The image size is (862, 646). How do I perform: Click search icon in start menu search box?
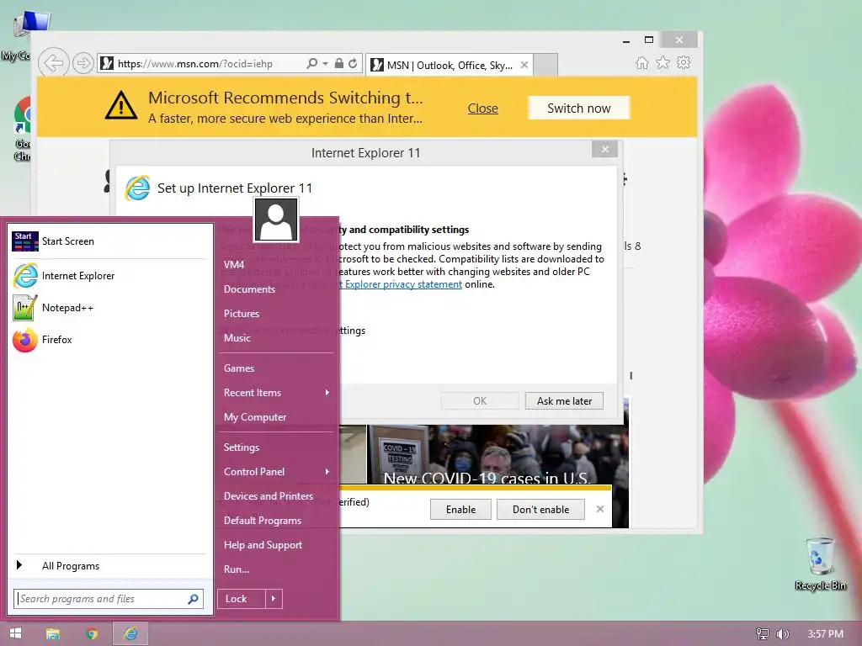tap(193, 599)
